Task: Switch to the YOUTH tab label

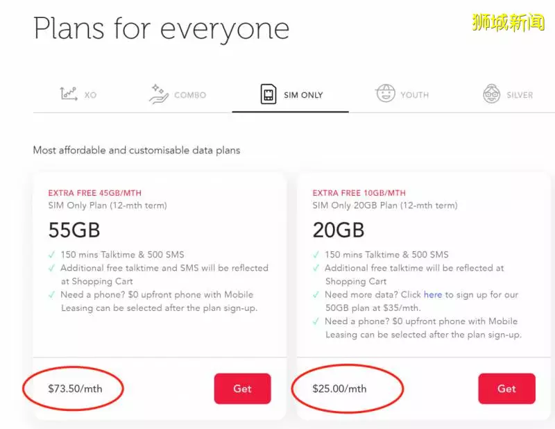Action: click(414, 95)
